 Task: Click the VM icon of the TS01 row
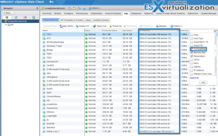coord(44,34)
